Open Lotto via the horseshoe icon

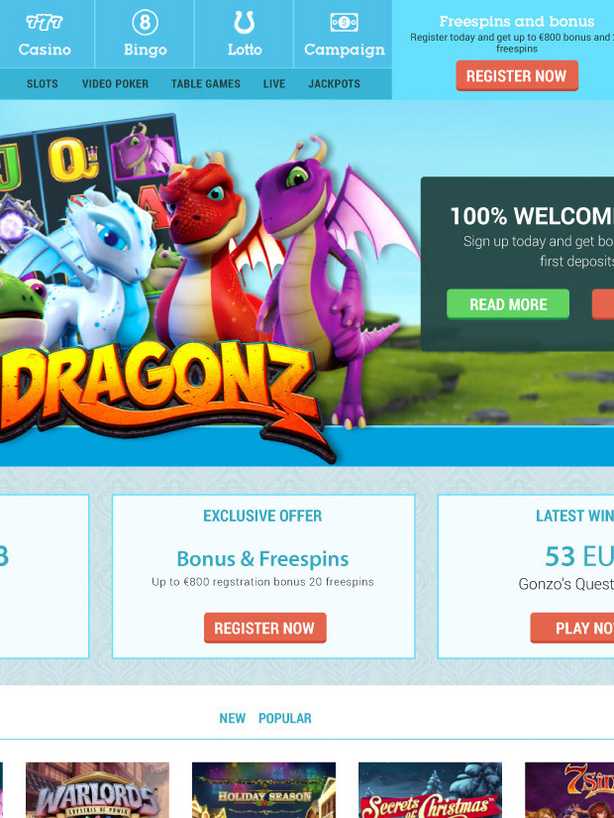tap(244, 23)
